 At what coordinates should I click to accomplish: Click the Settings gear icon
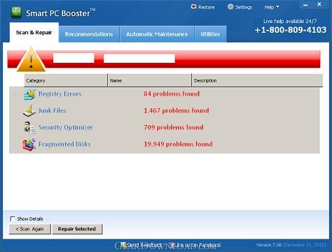point(230,7)
